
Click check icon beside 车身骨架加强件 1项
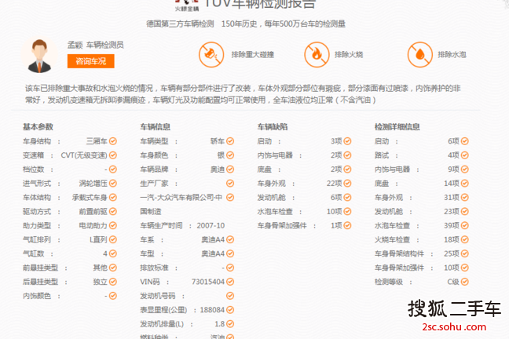[347, 225]
